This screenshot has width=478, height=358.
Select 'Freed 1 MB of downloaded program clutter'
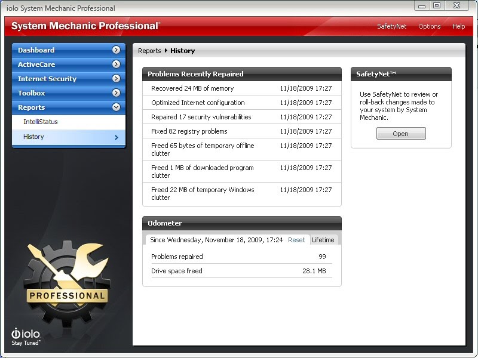pyautogui.click(x=242, y=171)
